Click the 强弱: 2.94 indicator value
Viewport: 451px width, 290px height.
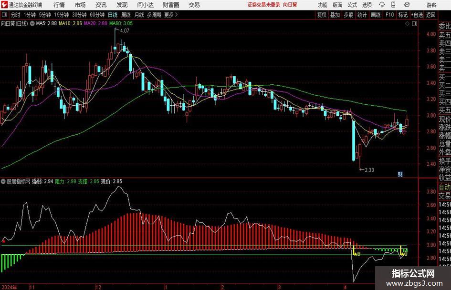pos(42,181)
